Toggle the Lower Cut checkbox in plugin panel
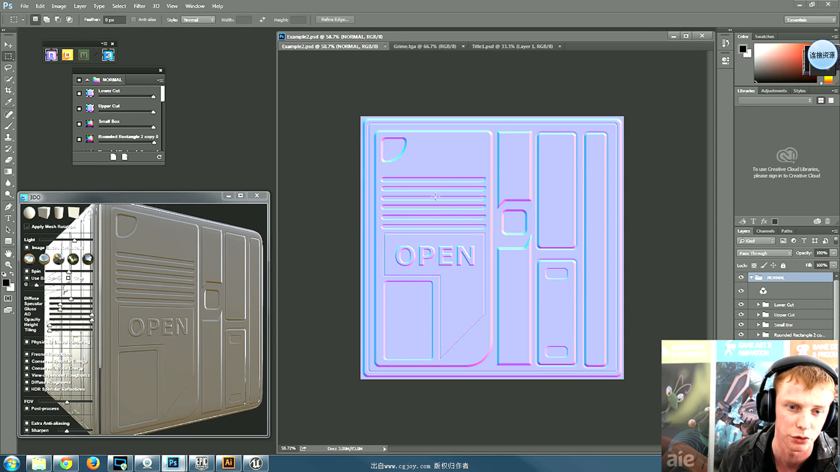This screenshot has height=472, width=840. point(79,93)
